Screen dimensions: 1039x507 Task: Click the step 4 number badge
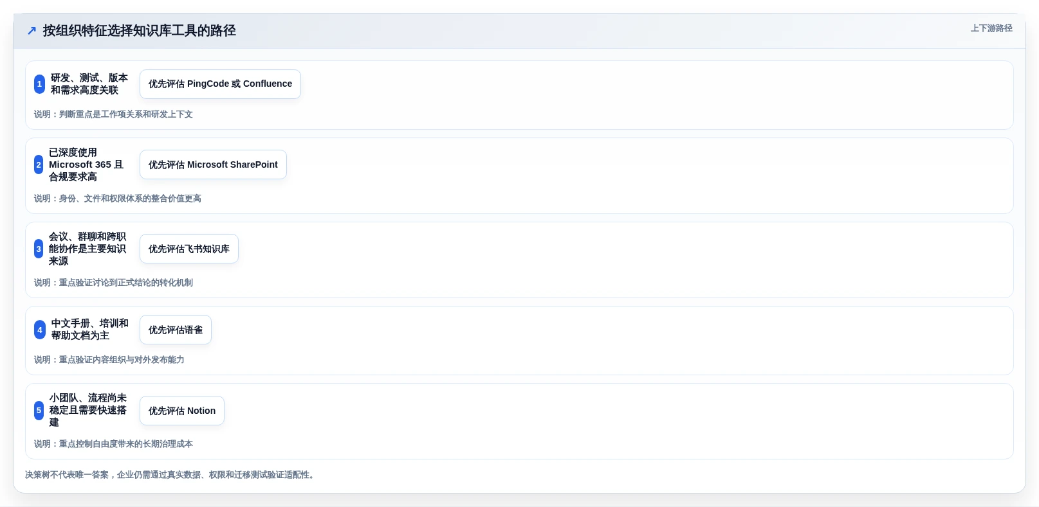40,330
